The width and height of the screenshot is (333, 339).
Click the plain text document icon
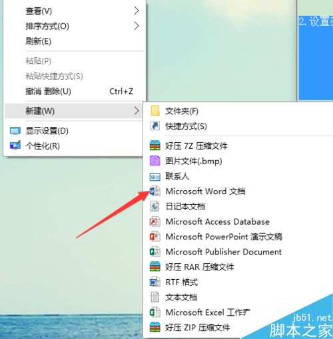[155, 297]
